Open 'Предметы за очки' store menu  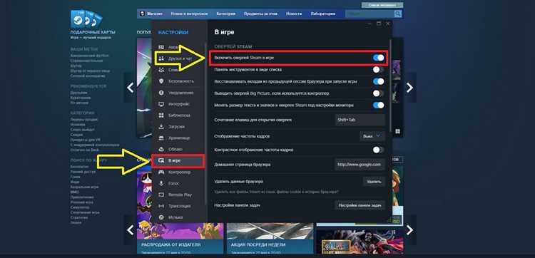point(260,14)
